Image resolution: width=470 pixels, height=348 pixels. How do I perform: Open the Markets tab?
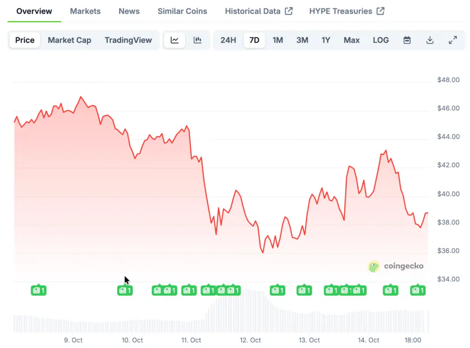pyautogui.click(x=85, y=11)
